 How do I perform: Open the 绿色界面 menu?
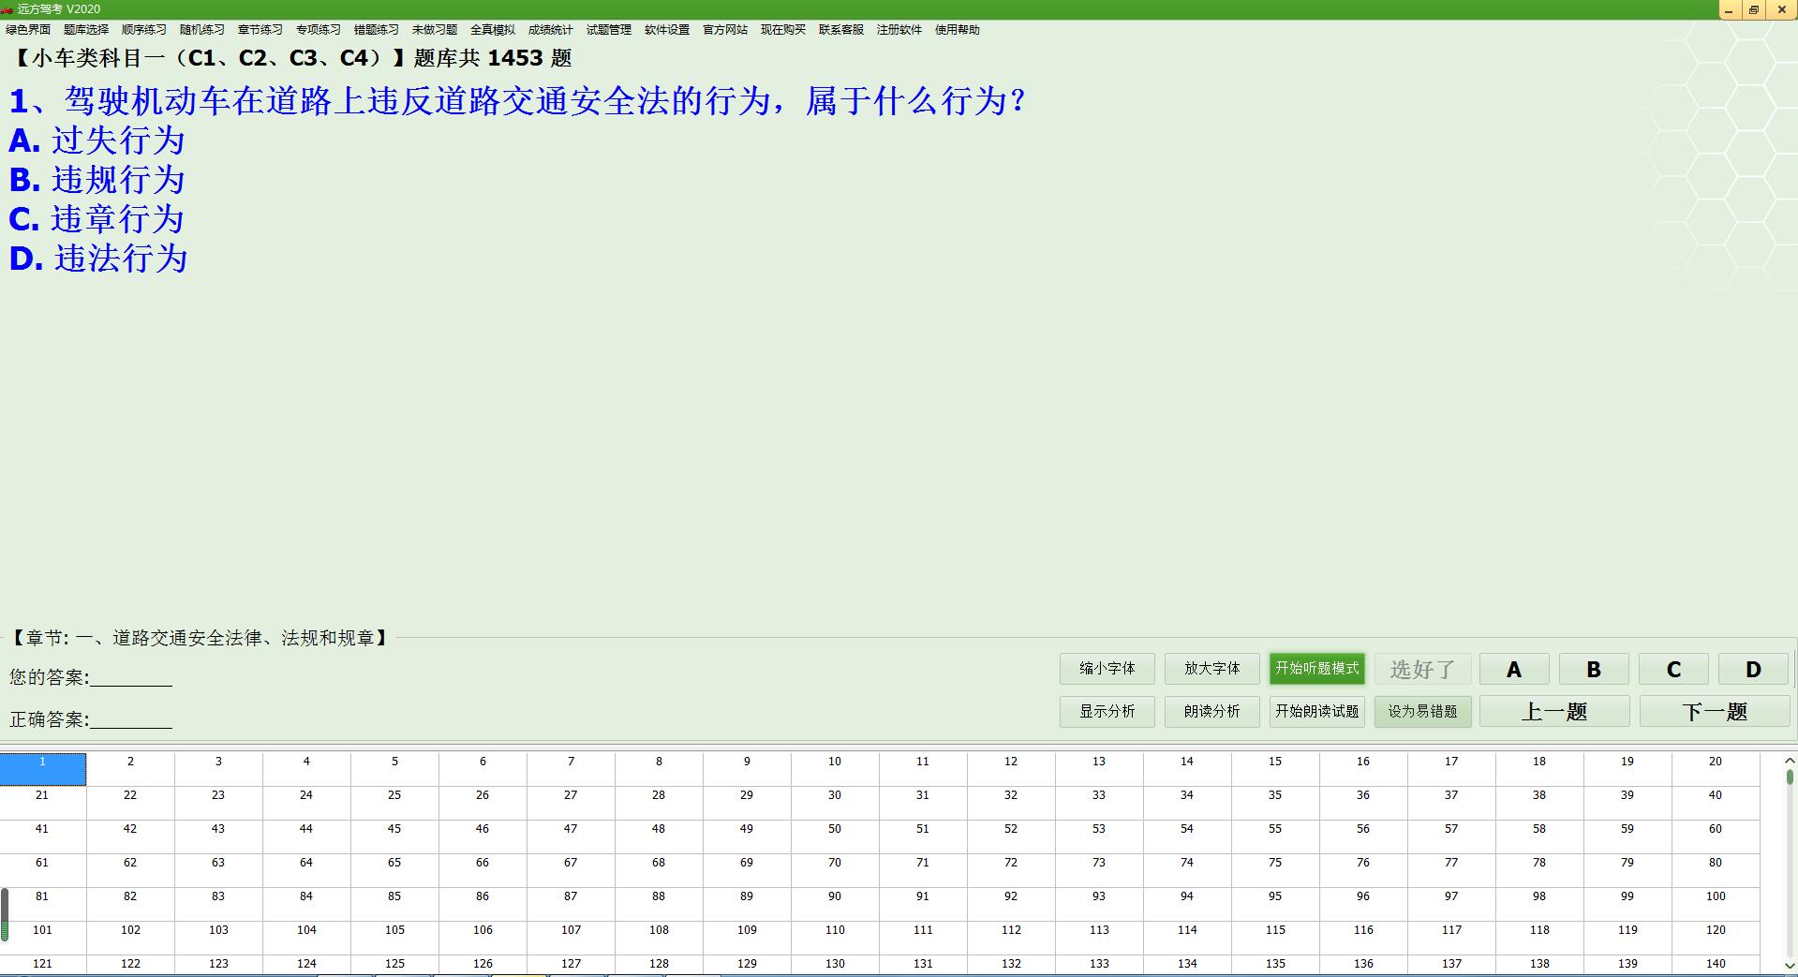coord(28,30)
